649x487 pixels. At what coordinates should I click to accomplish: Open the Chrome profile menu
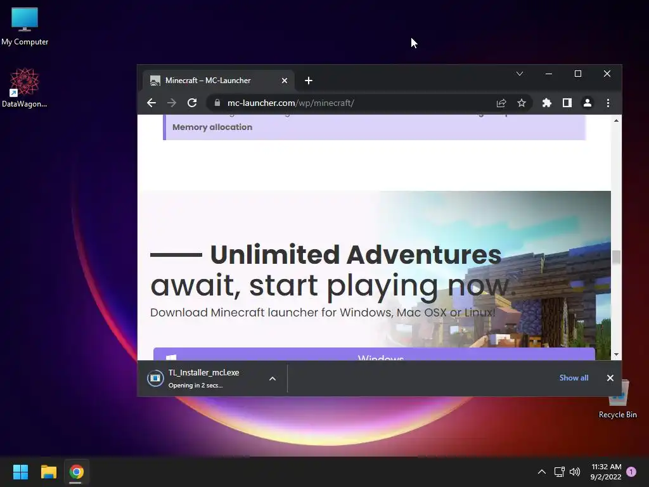[x=588, y=103]
